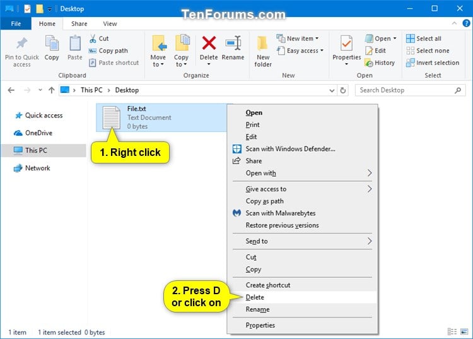Choose Scan with Malwarebytes
Image resolution: width=473 pixels, height=339 pixels.
[x=302, y=213]
